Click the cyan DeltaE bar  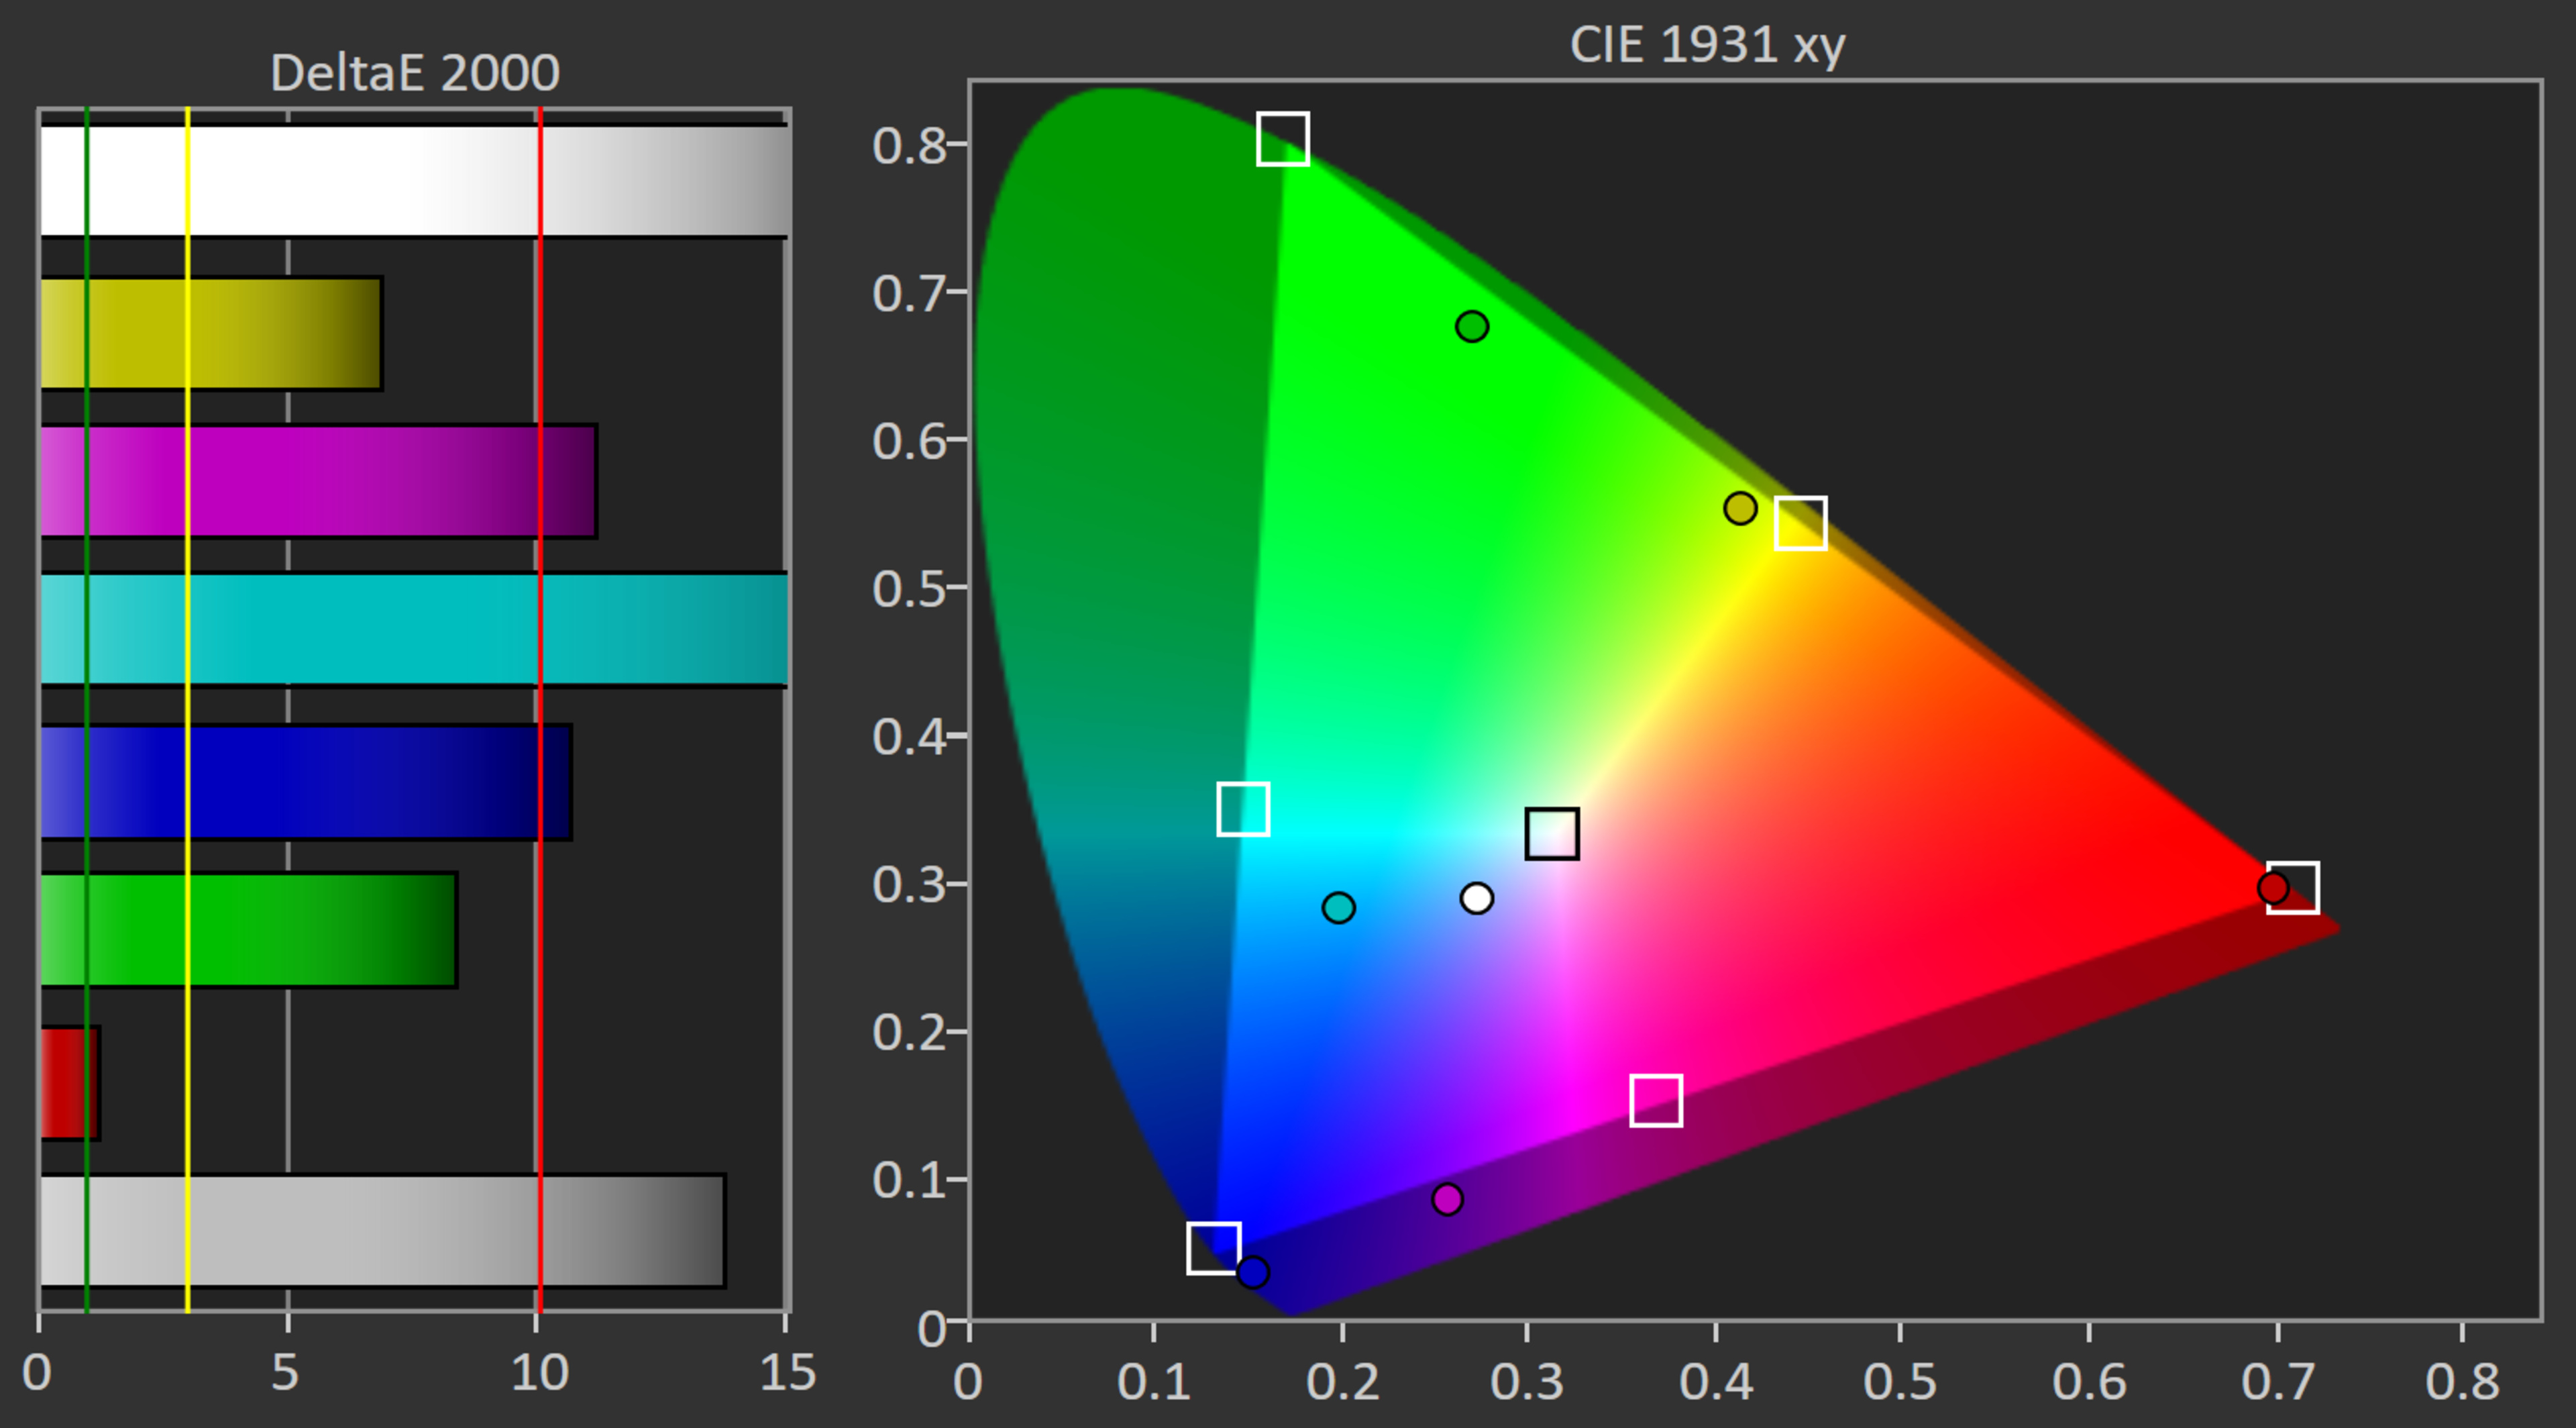(414, 629)
